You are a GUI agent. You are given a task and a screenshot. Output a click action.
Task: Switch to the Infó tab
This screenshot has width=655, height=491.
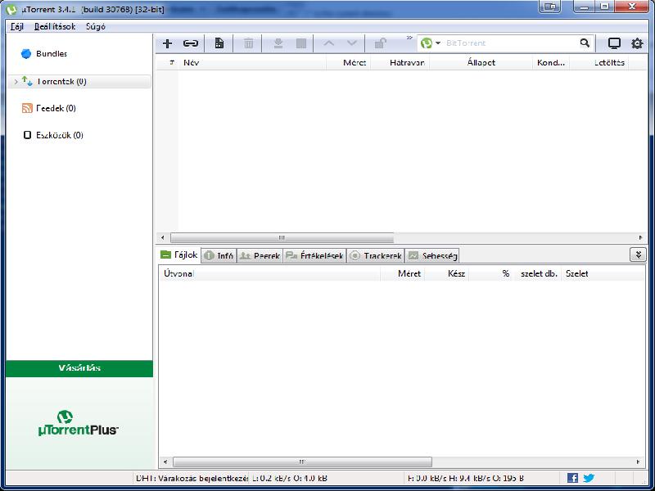click(219, 255)
